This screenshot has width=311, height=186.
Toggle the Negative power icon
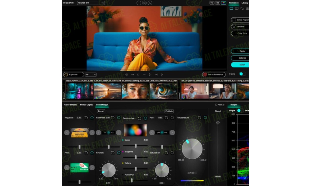92,117
